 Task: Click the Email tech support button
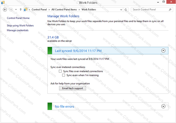click(x=72, y=88)
